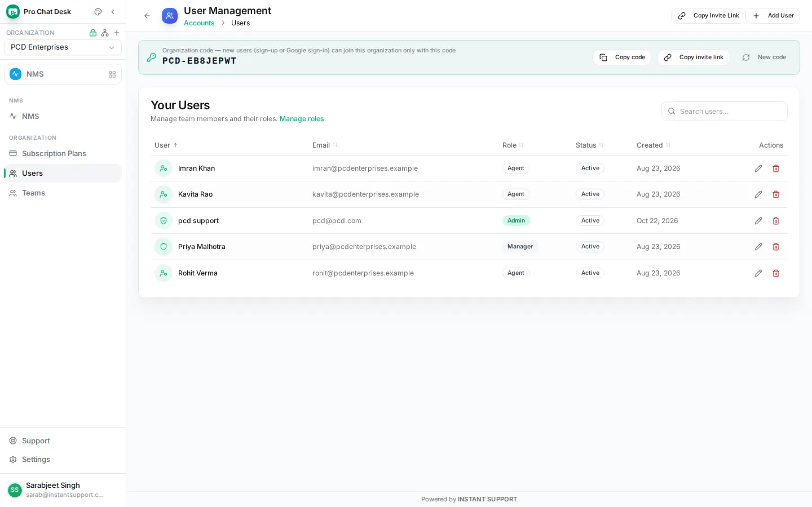Open NMS in the sidebar menu
Screen dimensions: 812x507
[63, 117]
